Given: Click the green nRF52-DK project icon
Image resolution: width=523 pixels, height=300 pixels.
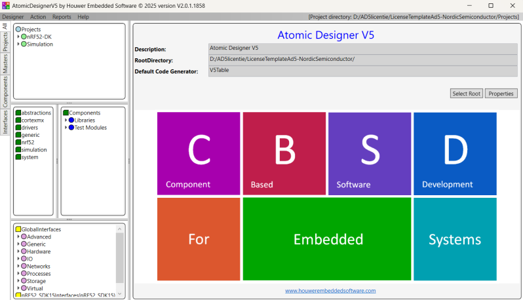Looking at the screenshot, I should click(24, 37).
